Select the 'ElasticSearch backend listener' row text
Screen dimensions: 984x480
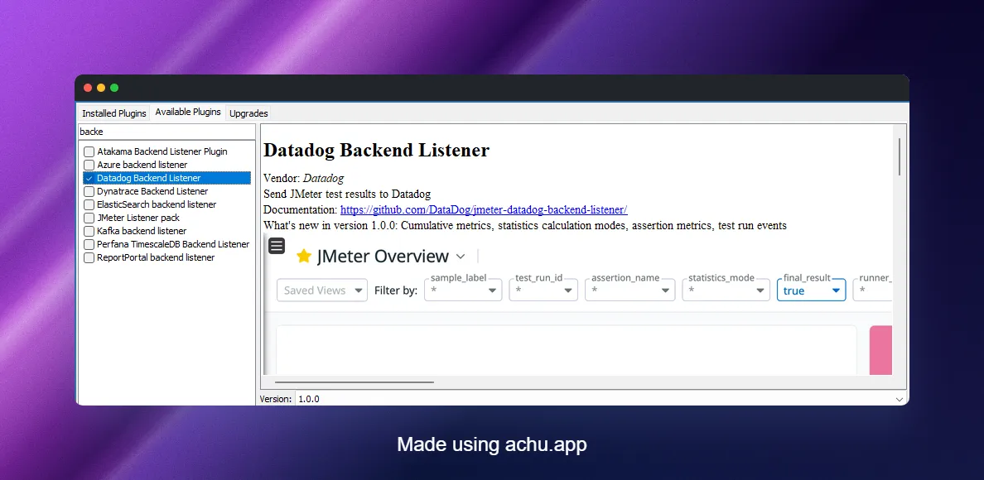pyautogui.click(x=157, y=204)
